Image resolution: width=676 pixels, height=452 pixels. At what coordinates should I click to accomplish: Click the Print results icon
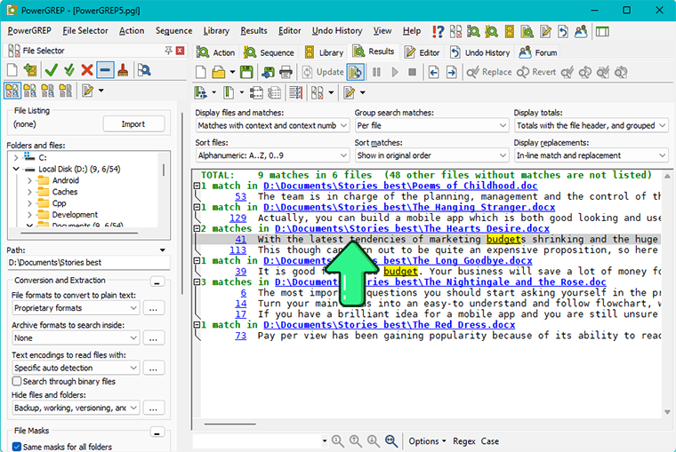[x=286, y=72]
